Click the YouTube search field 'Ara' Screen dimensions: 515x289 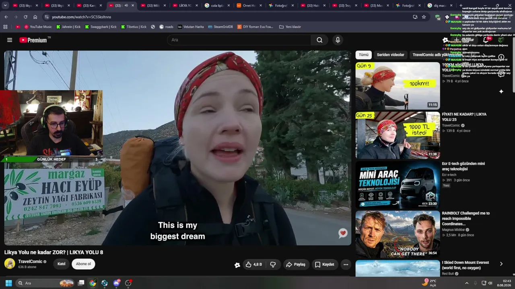coord(239,40)
